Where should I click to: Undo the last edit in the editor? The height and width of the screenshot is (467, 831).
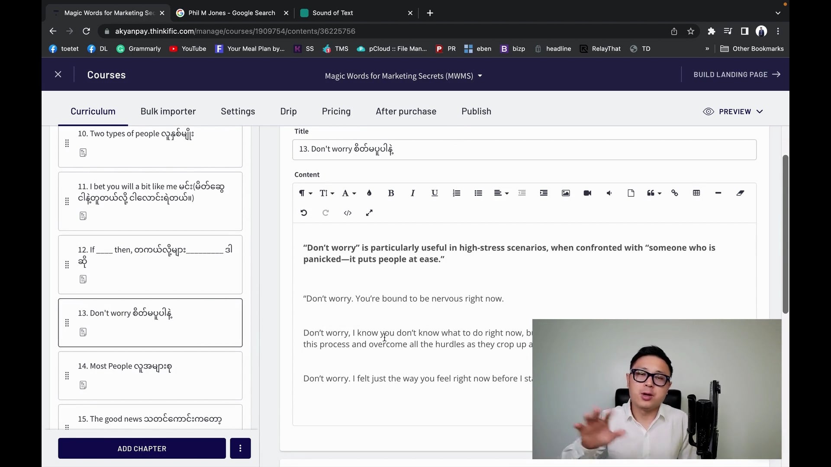304,213
